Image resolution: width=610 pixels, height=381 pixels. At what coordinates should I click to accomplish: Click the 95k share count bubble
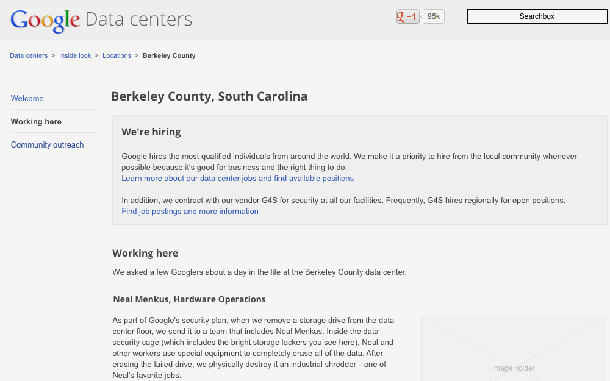pos(434,16)
